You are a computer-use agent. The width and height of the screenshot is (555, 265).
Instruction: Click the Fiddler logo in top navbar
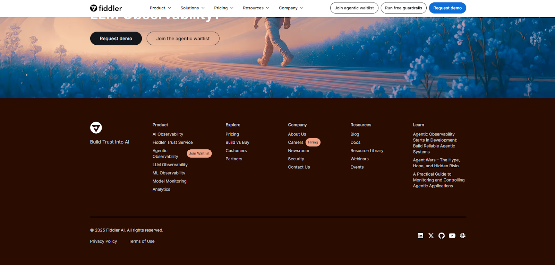[x=106, y=8]
